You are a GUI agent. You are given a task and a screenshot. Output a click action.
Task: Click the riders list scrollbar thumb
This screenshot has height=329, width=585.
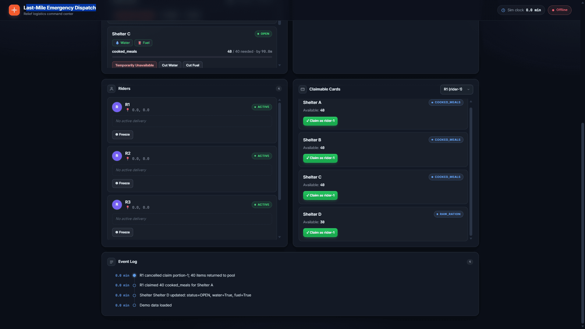click(x=279, y=152)
